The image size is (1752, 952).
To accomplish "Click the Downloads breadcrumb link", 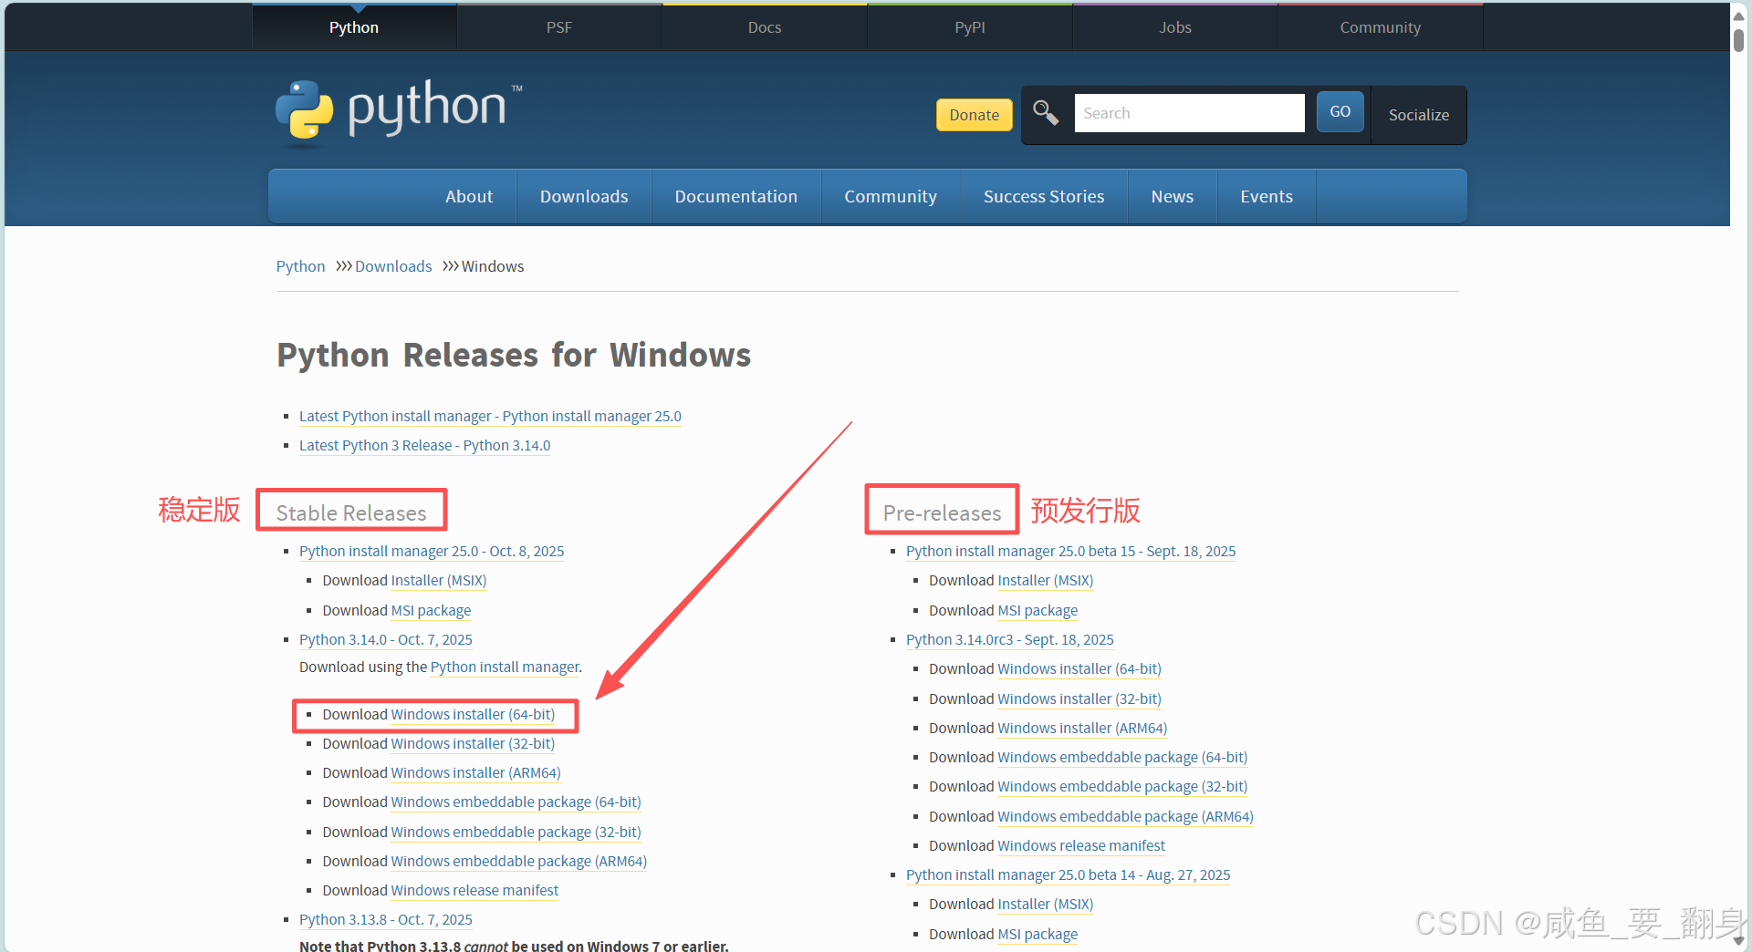I will tap(393, 266).
